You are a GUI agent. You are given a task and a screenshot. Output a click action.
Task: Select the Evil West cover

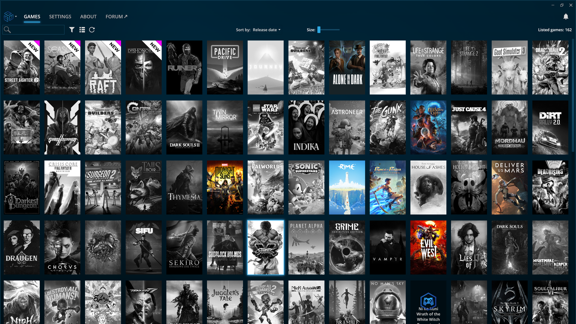pyautogui.click(x=428, y=247)
